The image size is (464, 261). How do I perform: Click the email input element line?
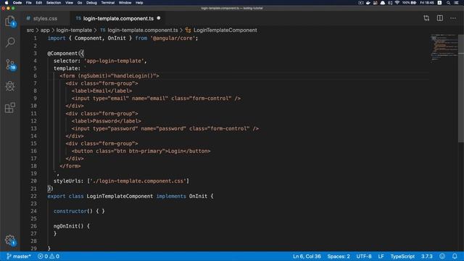click(x=157, y=99)
